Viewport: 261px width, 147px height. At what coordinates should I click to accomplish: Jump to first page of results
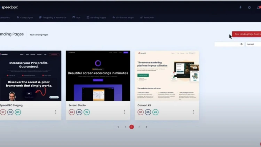point(118,127)
